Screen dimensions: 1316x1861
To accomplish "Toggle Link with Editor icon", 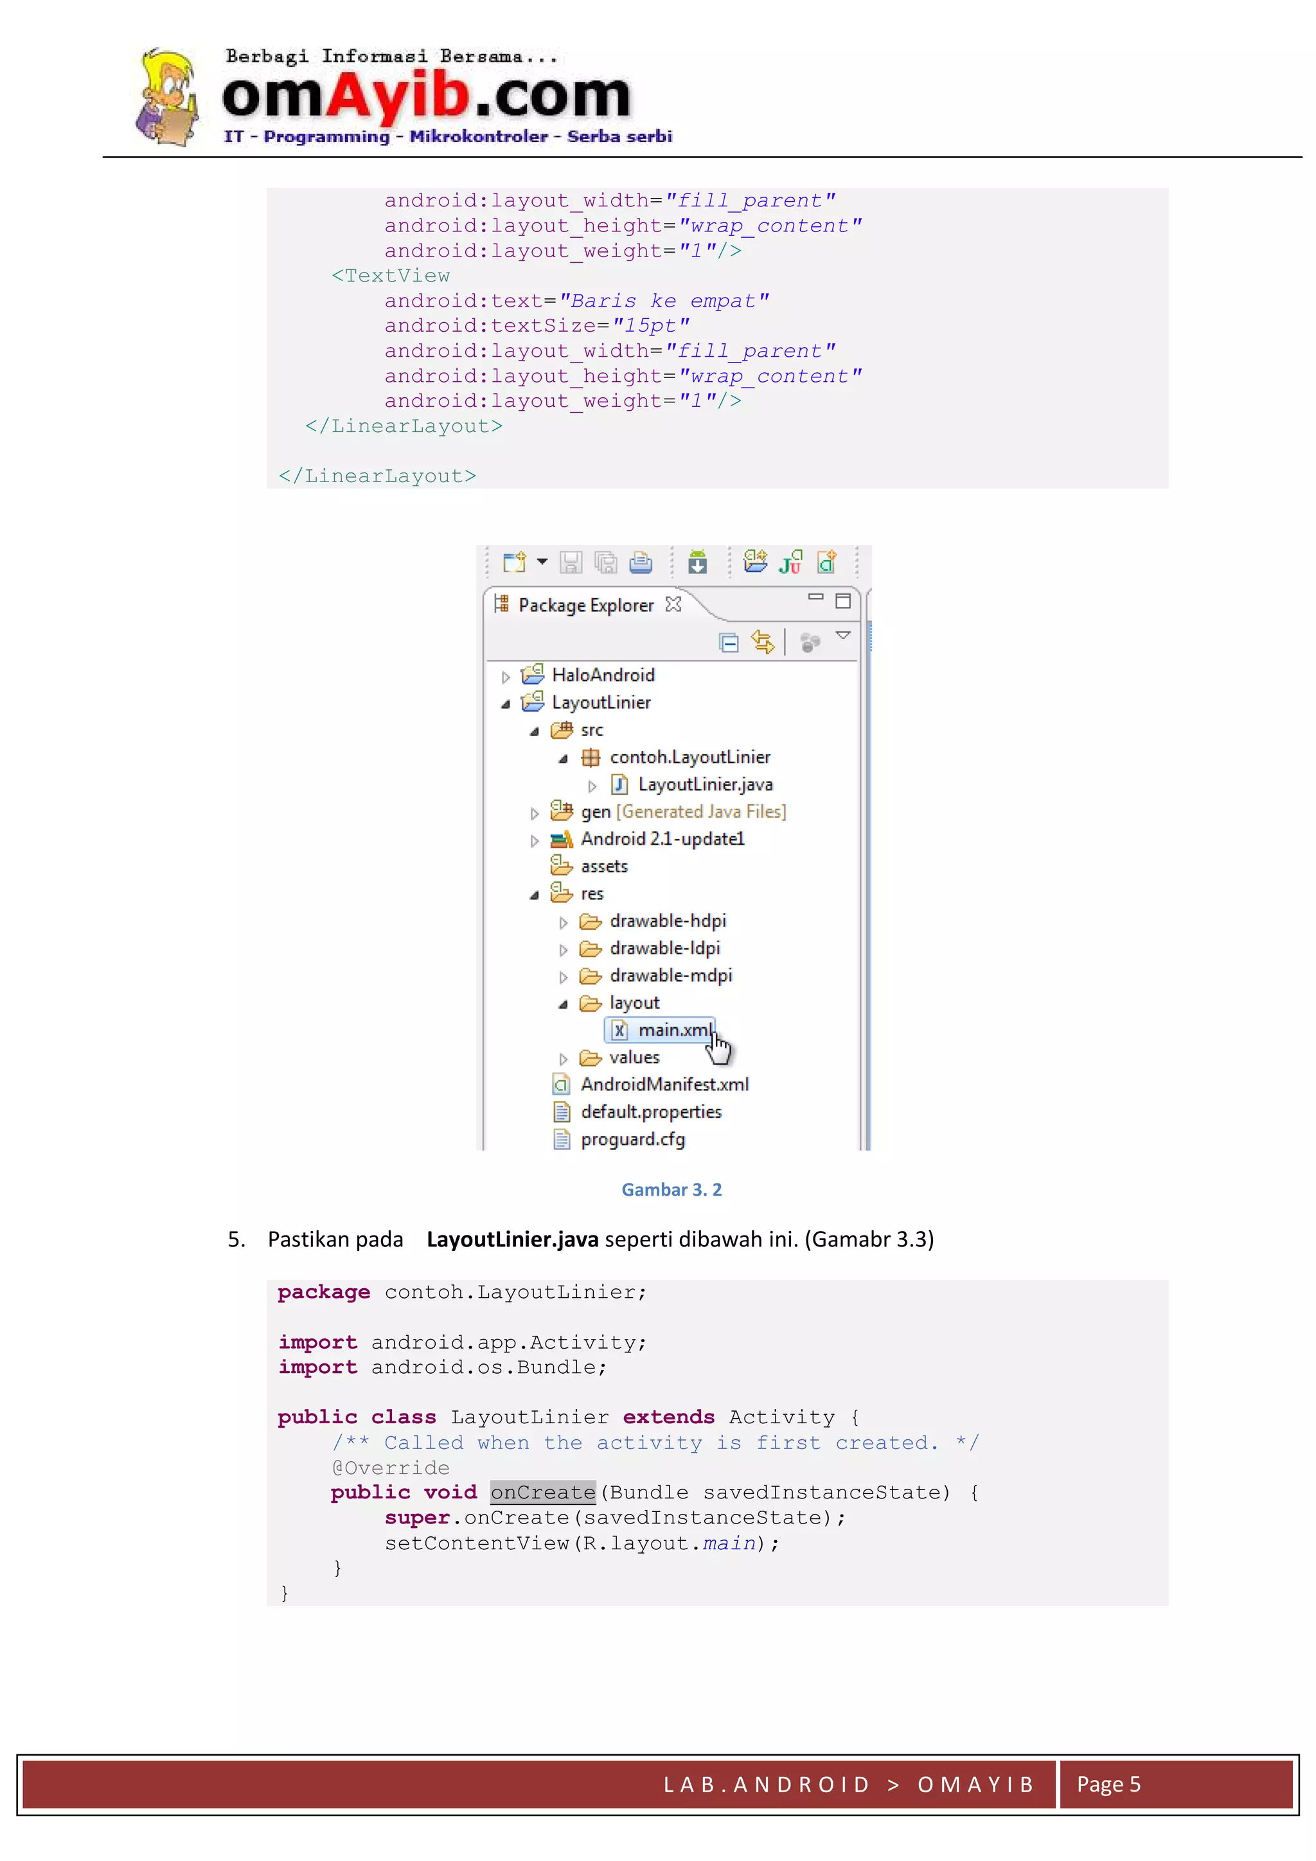I will [761, 642].
